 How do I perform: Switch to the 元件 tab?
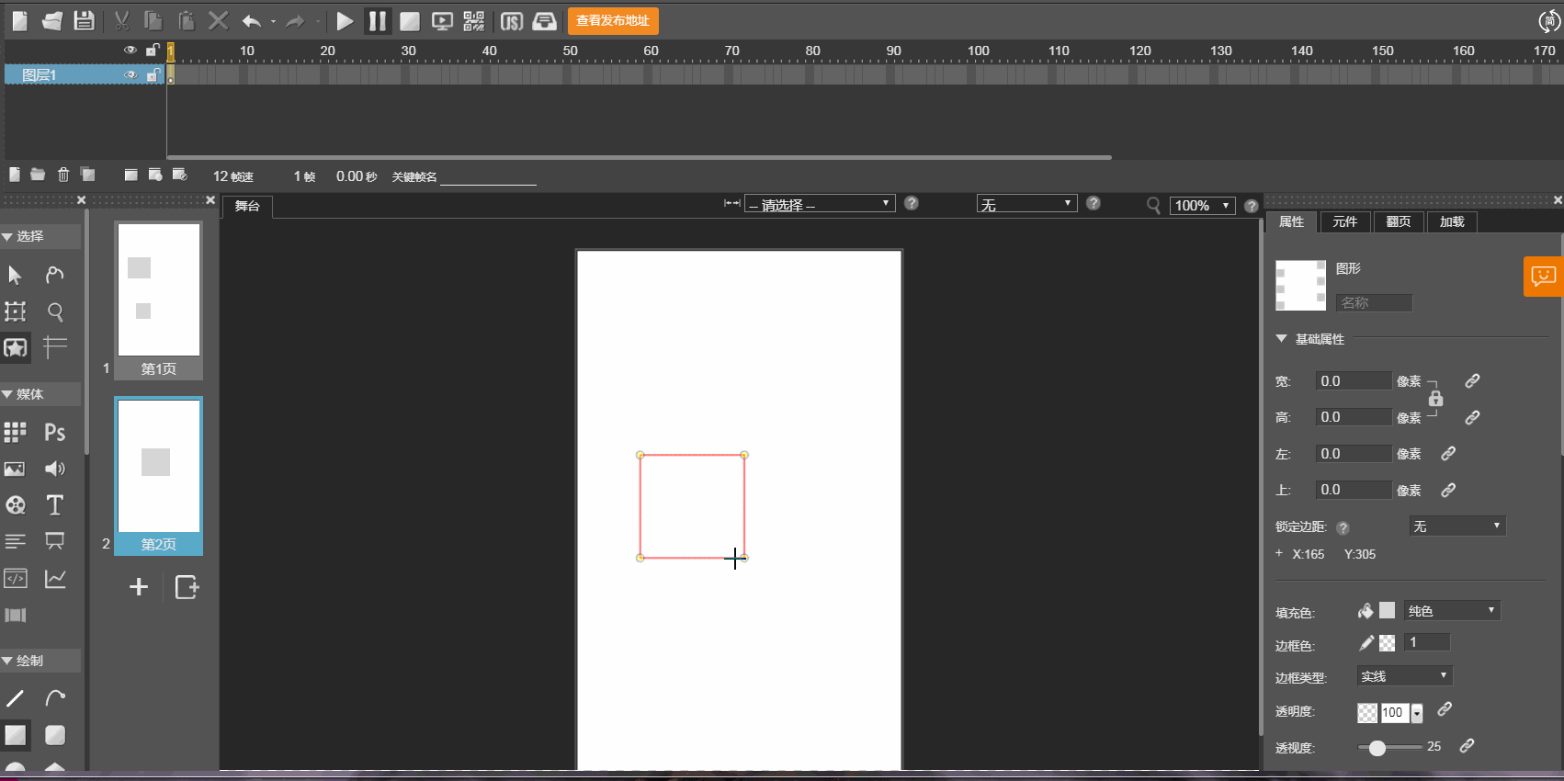1344,221
